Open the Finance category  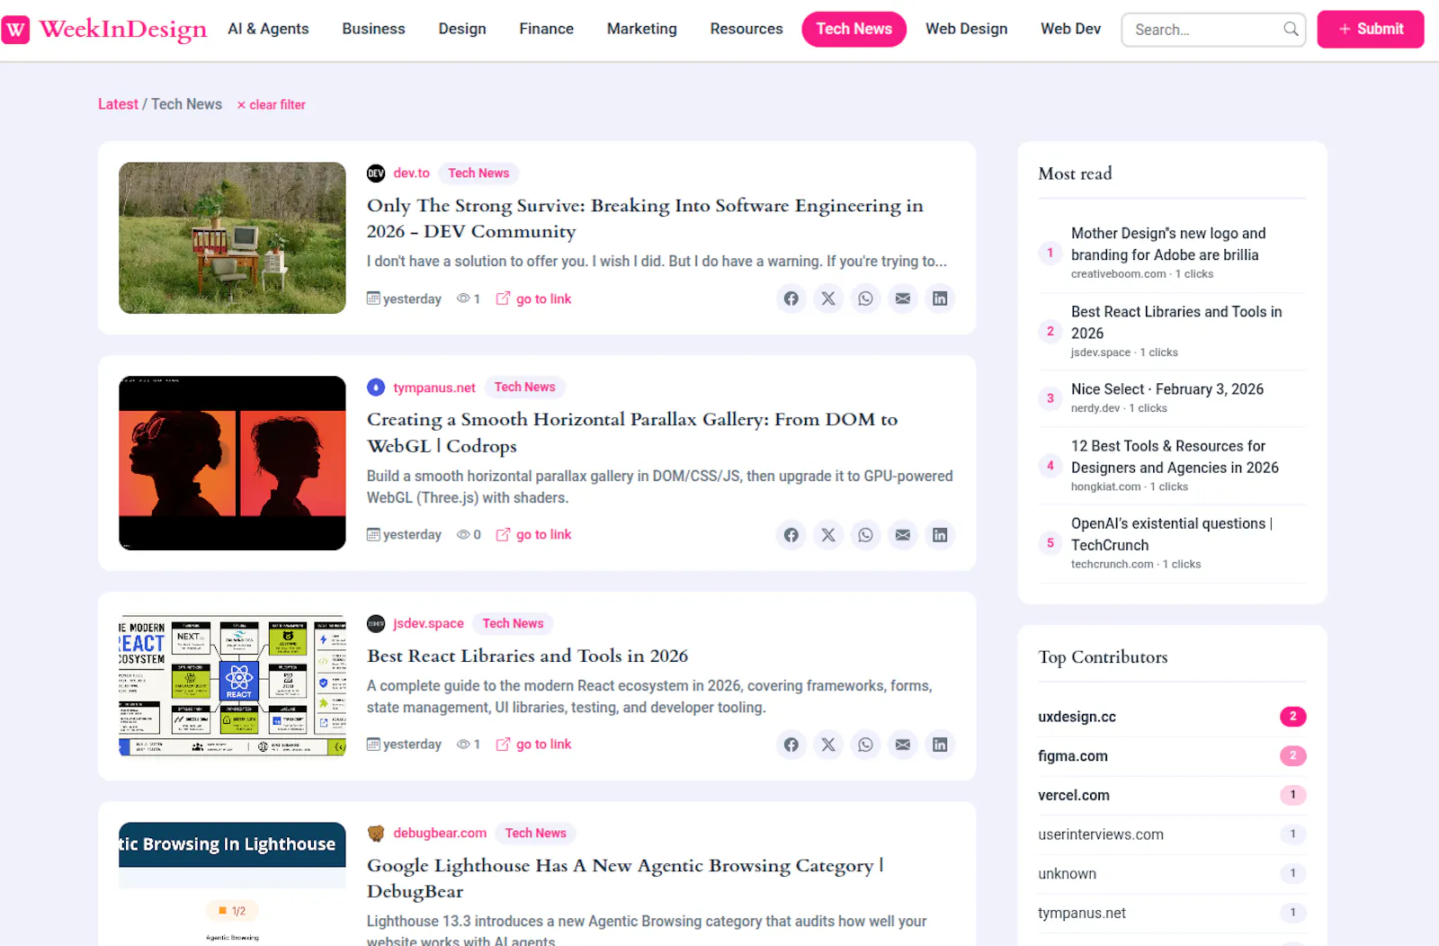[546, 29]
